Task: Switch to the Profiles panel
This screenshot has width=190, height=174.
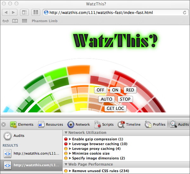Action: [155, 124]
